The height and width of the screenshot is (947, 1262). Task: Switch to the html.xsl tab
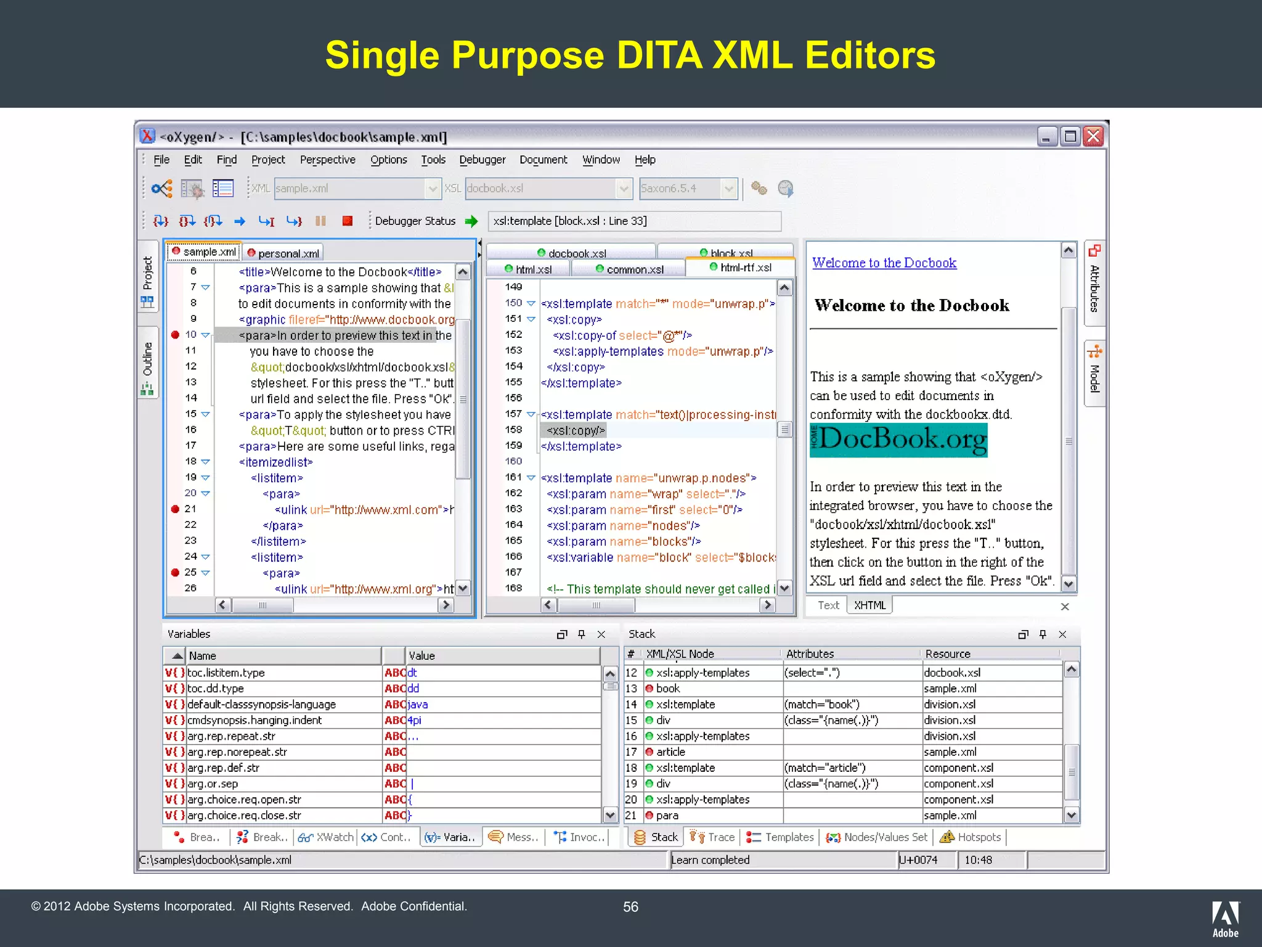[x=529, y=269]
